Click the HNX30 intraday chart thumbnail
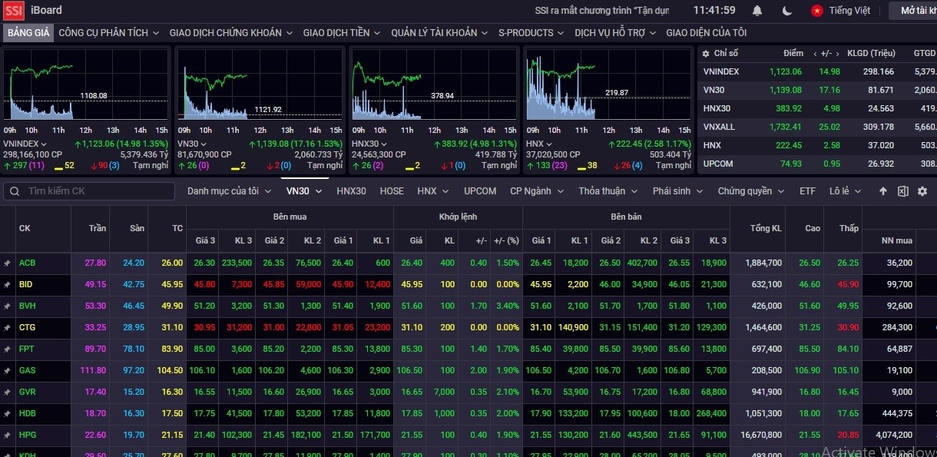This screenshot has height=457, width=937. click(x=433, y=84)
